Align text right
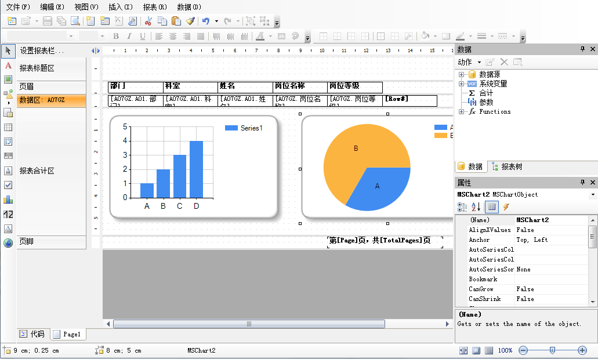598x359 pixels. click(x=187, y=36)
